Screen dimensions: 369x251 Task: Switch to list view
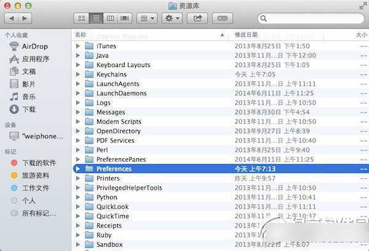coord(96,18)
